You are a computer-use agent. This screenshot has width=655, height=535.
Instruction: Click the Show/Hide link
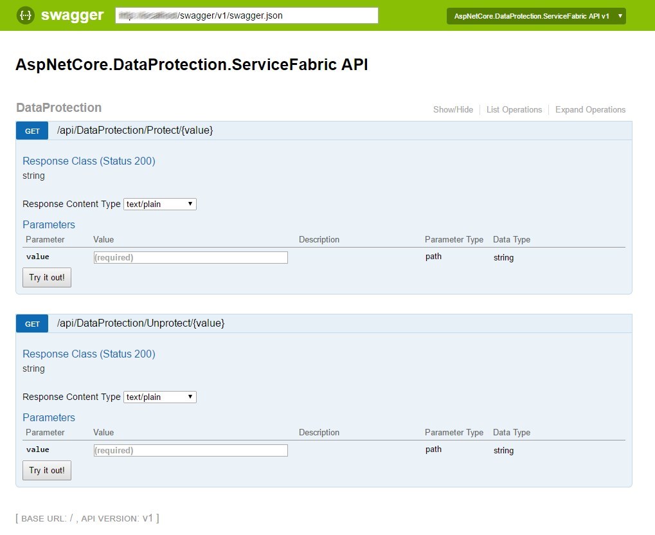click(x=453, y=110)
